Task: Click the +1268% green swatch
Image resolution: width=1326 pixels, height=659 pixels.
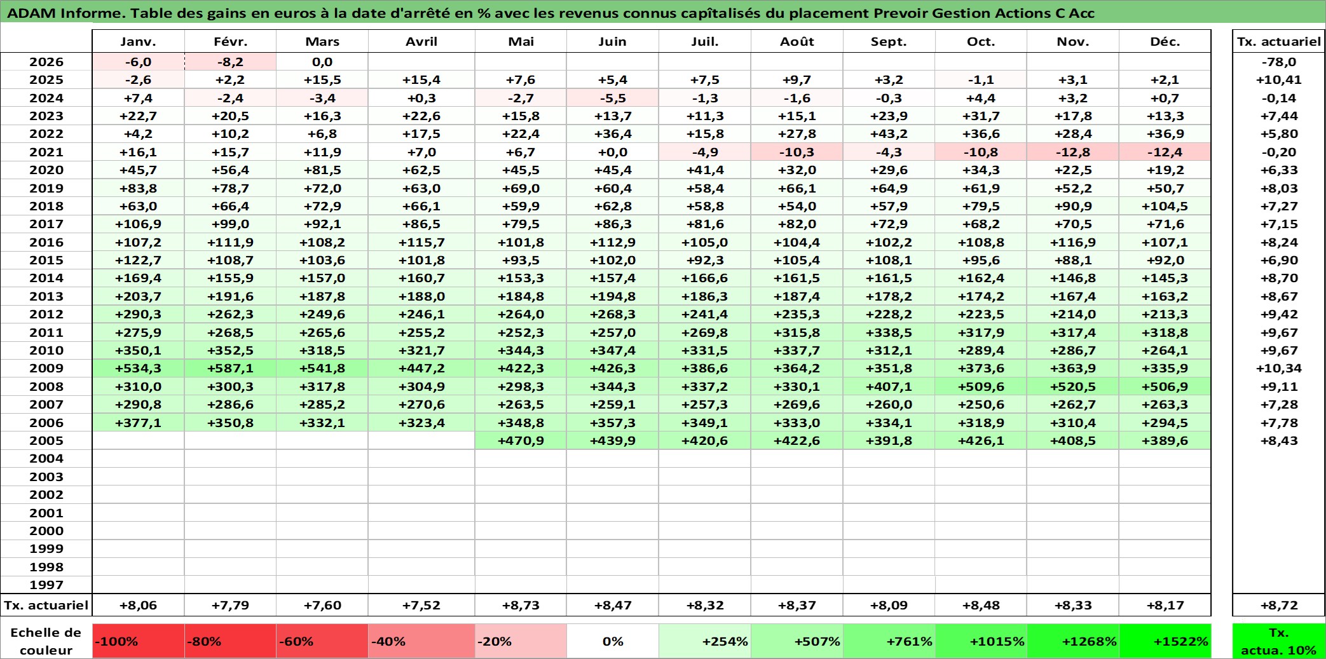Action: 1073,641
